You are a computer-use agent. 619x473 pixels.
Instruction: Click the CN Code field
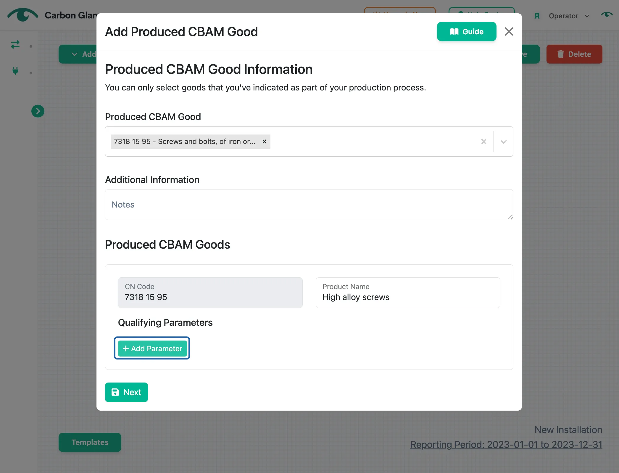click(210, 293)
